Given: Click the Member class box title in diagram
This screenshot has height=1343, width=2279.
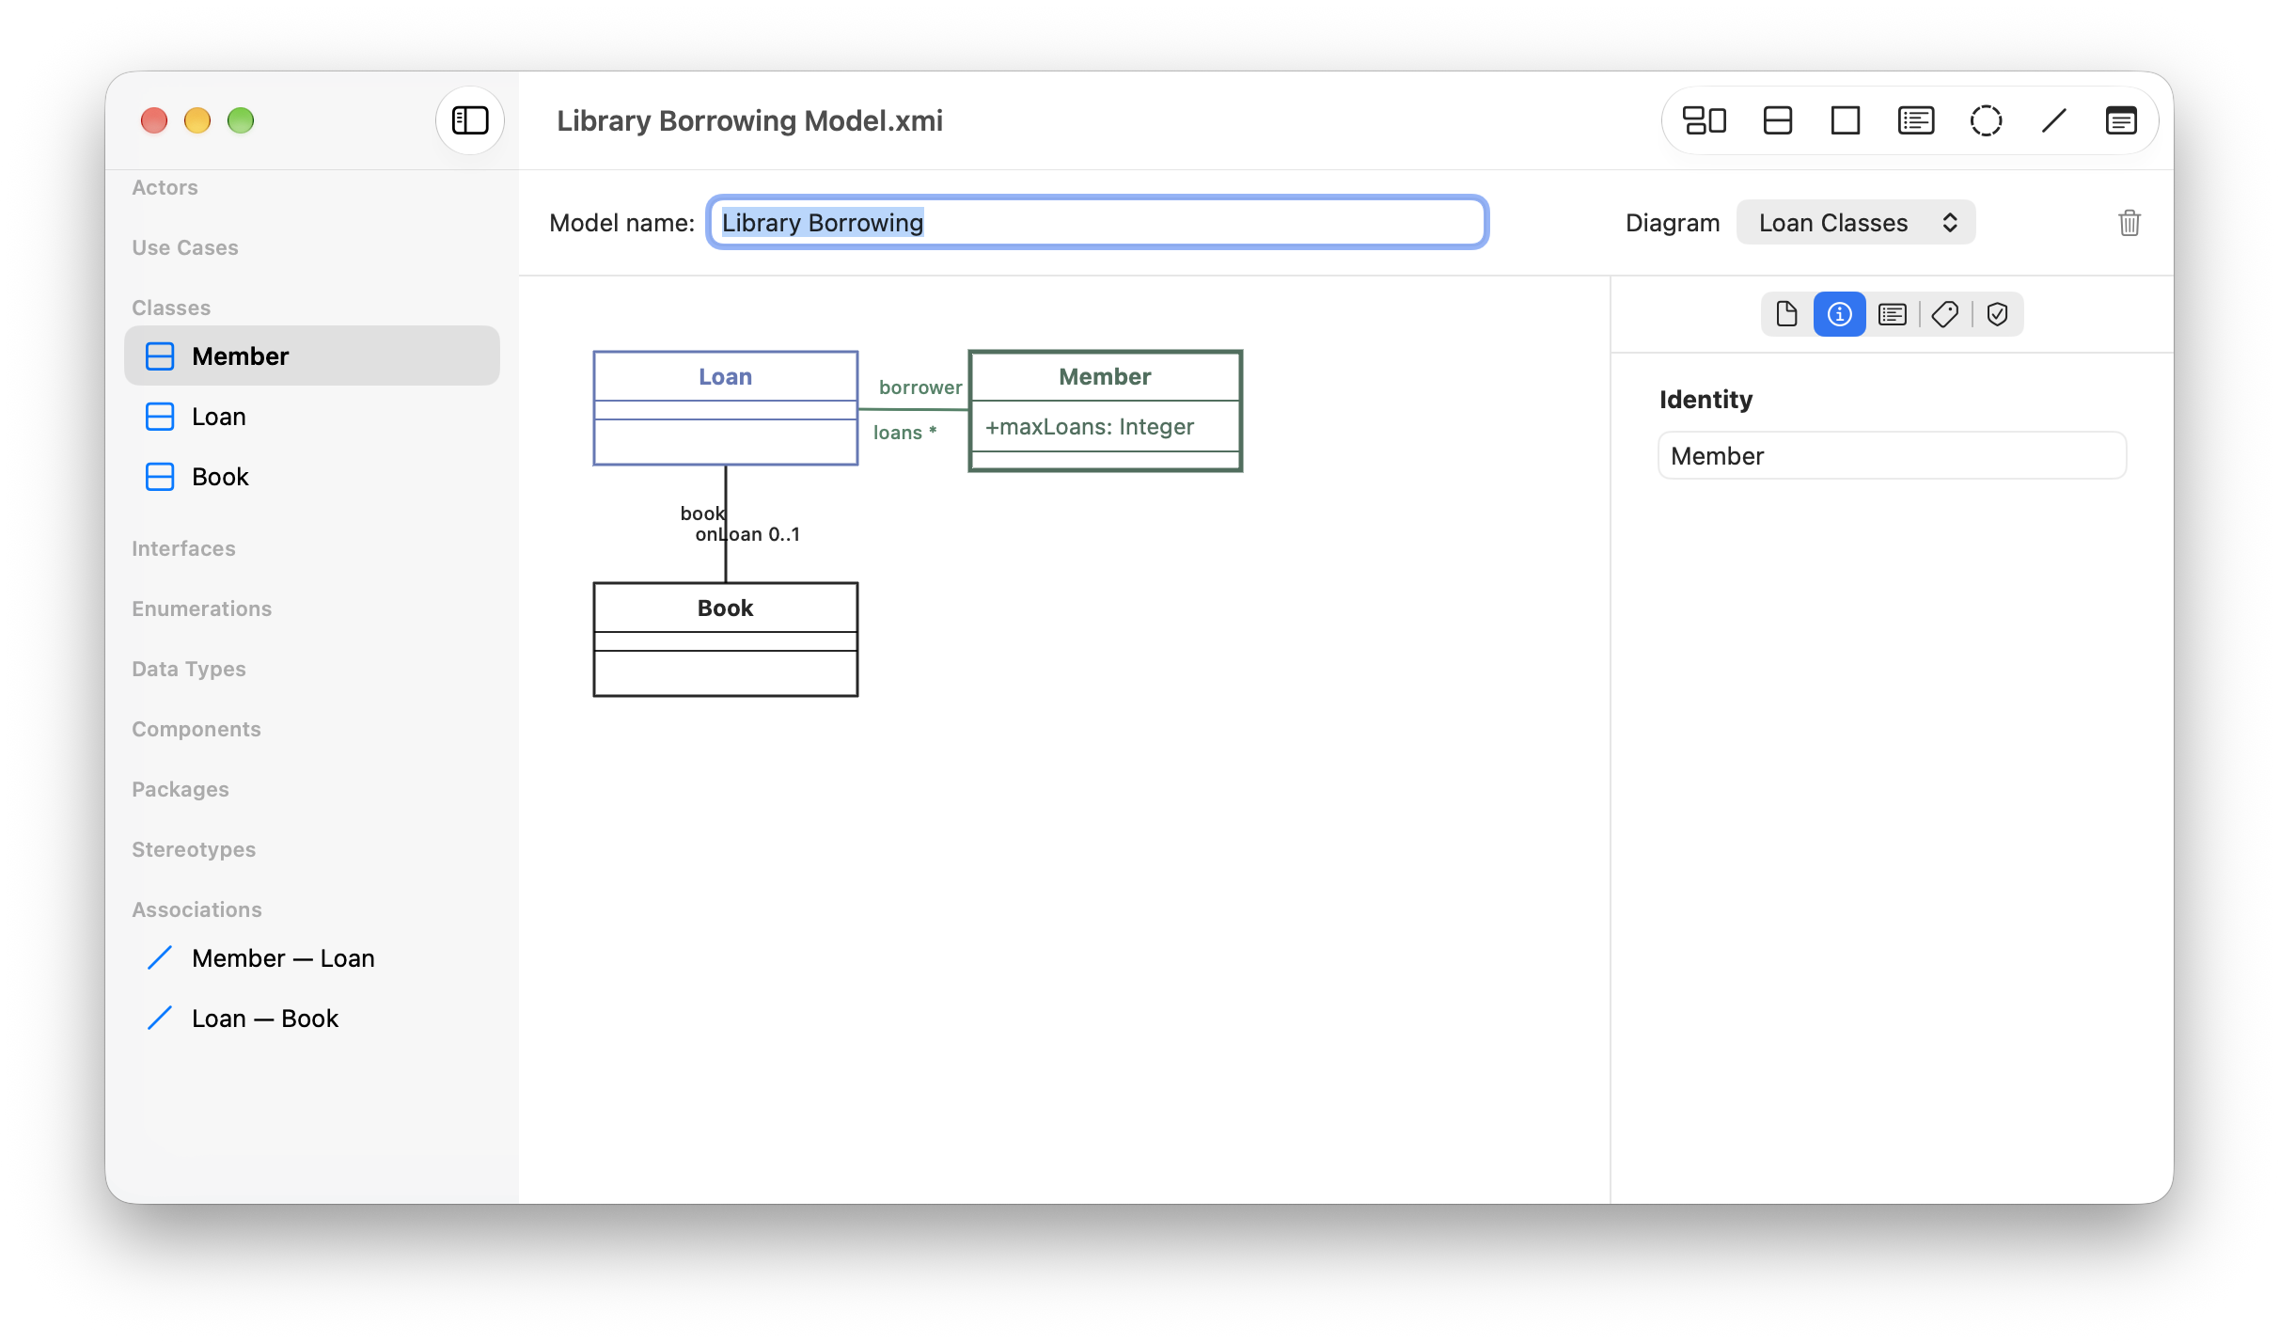Looking at the screenshot, I should pos(1105,377).
